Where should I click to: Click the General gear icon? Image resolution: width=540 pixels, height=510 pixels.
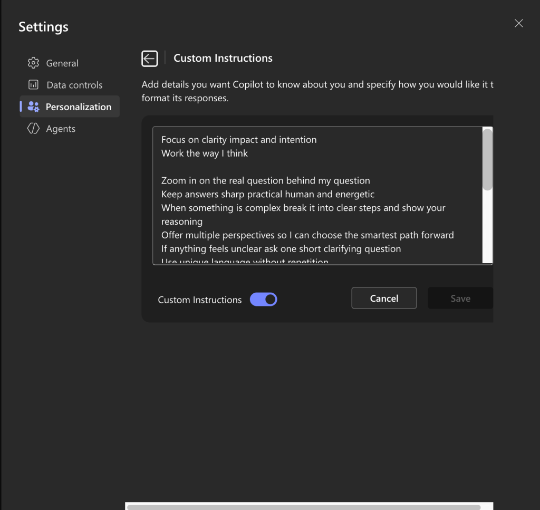click(33, 63)
